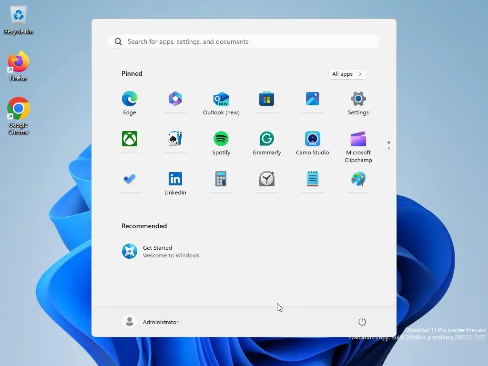Open the Paint pinned app
488x366 pixels.
coord(358,179)
